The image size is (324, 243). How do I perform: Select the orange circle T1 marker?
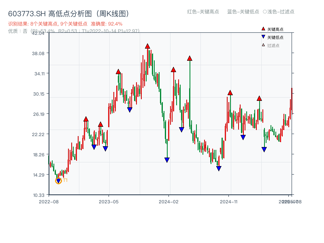pos(58,180)
